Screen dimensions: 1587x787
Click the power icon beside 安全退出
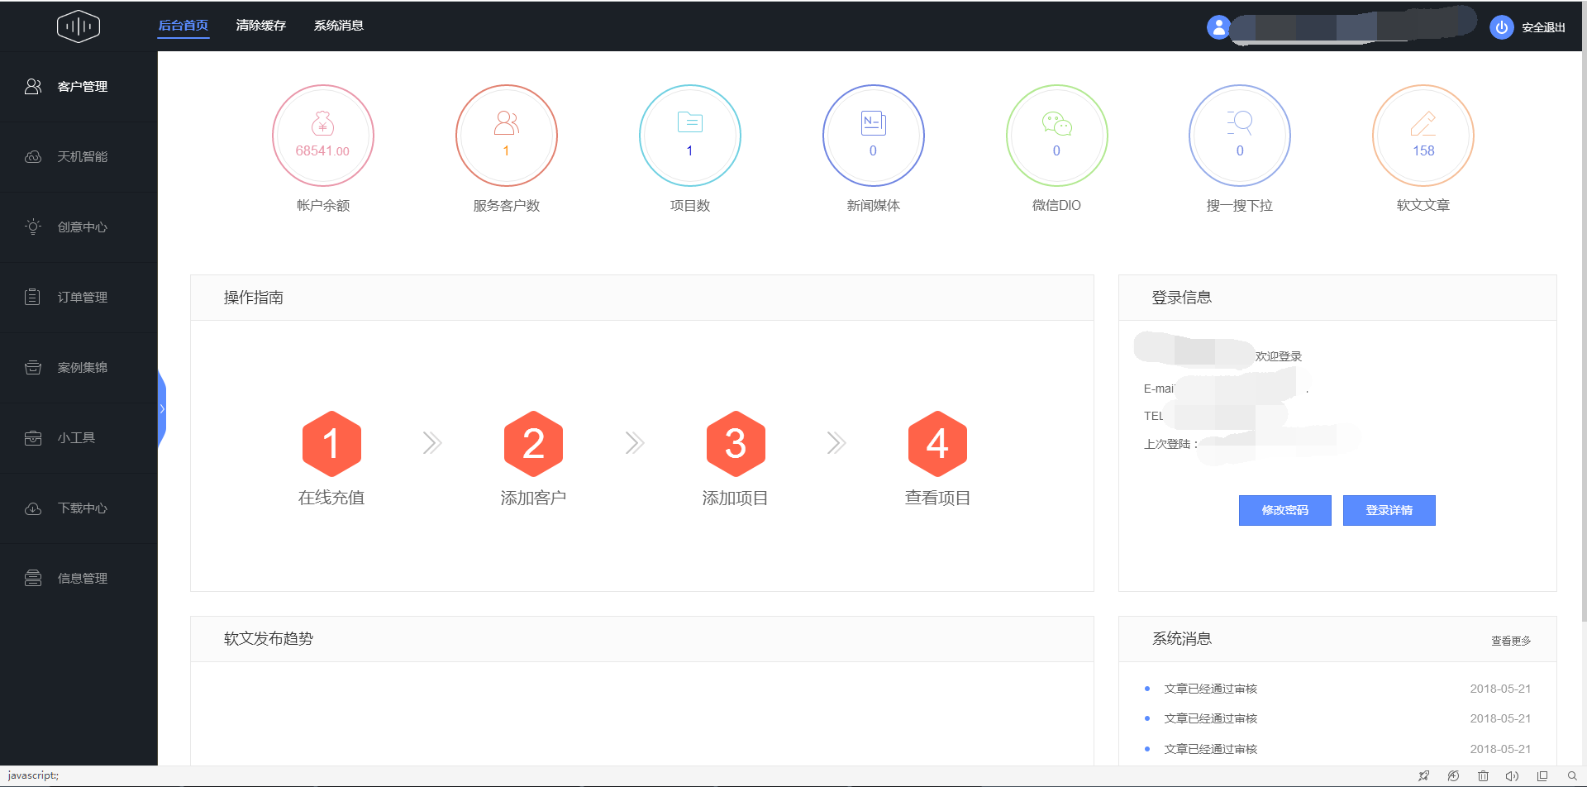(1501, 27)
